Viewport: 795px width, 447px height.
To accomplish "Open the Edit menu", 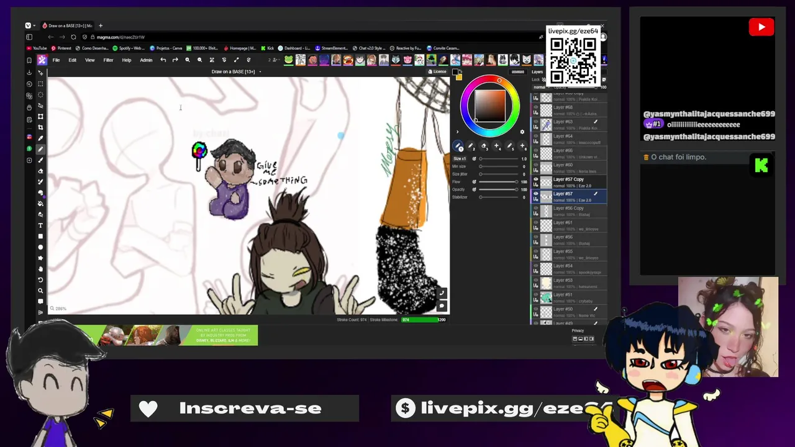I will coord(72,60).
